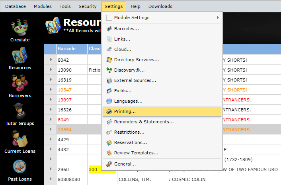Choose Directory Services in Settings menu
This screenshot has height=185, width=281.
click(136, 60)
